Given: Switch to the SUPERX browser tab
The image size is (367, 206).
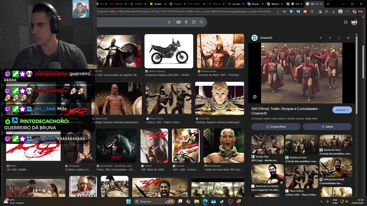Looking at the screenshot, I should [x=138, y=4].
